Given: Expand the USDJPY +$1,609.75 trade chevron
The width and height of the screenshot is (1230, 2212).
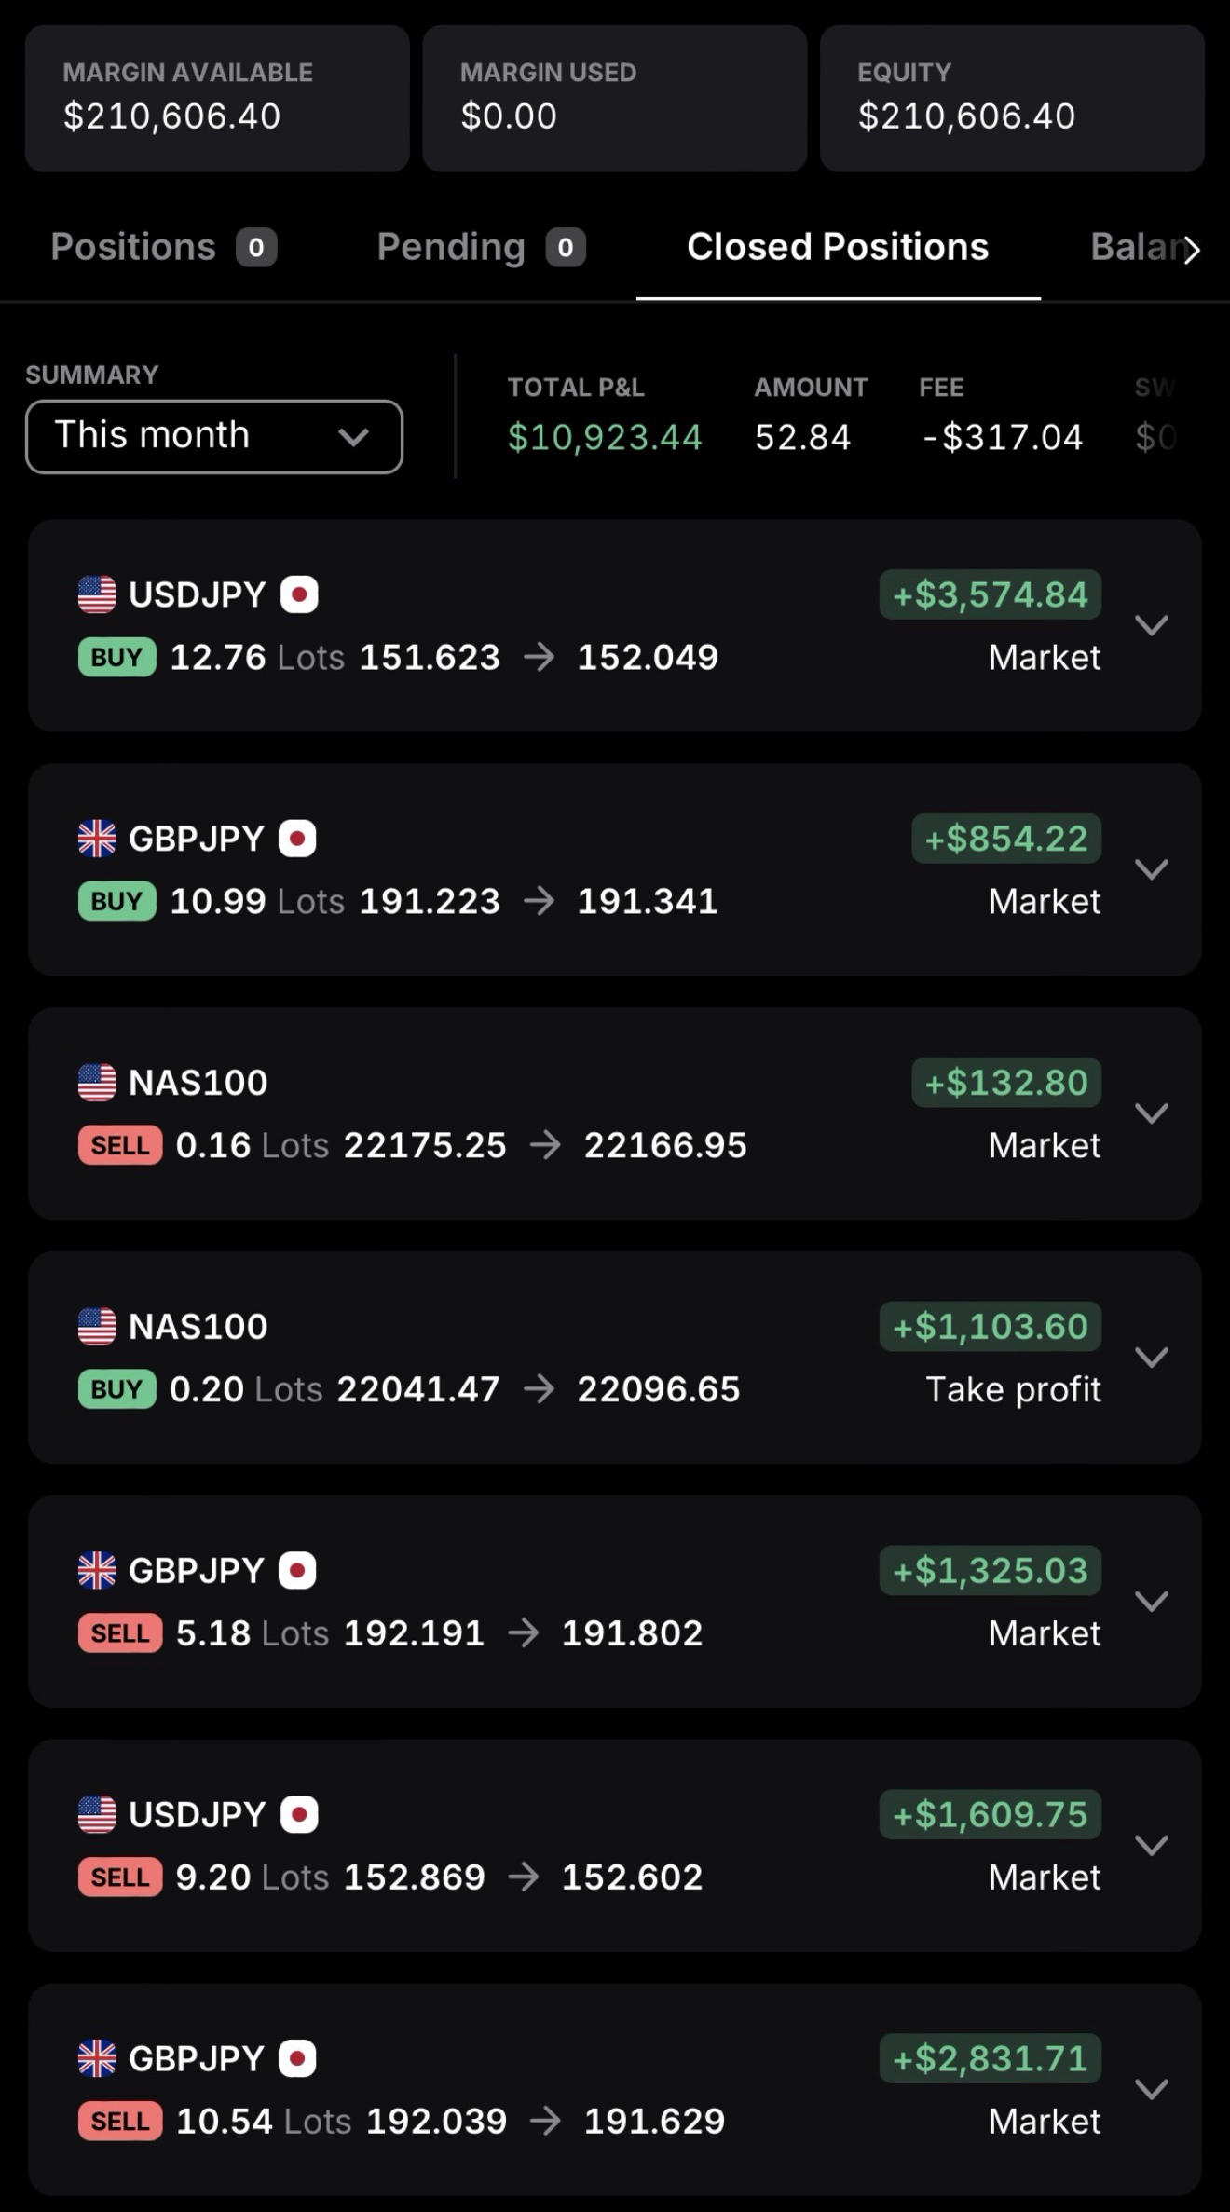Looking at the screenshot, I should [x=1152, y=1846].
